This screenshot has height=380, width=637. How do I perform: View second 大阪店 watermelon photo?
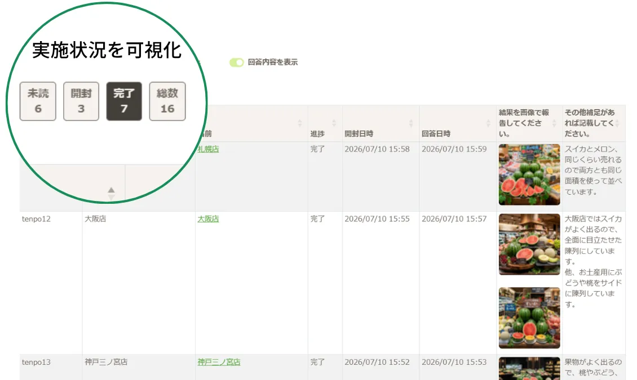tap(529, 318)
